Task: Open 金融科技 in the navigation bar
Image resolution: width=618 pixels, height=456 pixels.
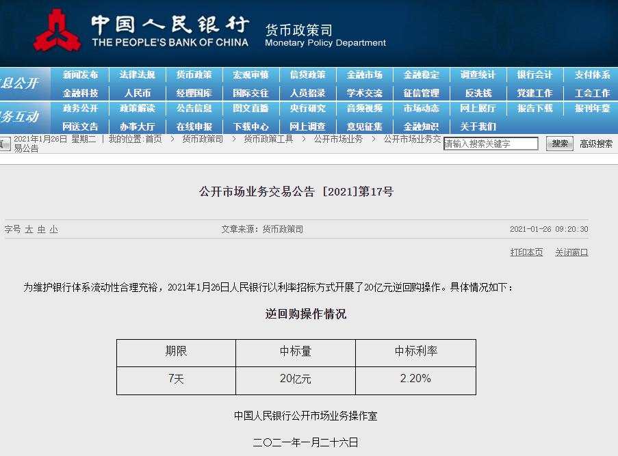Action: [x=80, y=94]
